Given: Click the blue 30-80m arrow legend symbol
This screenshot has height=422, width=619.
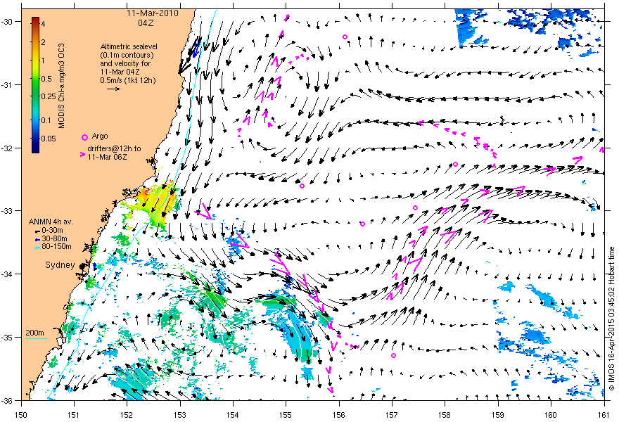Looking at the screenshot, I should click(x=37, y=239).
